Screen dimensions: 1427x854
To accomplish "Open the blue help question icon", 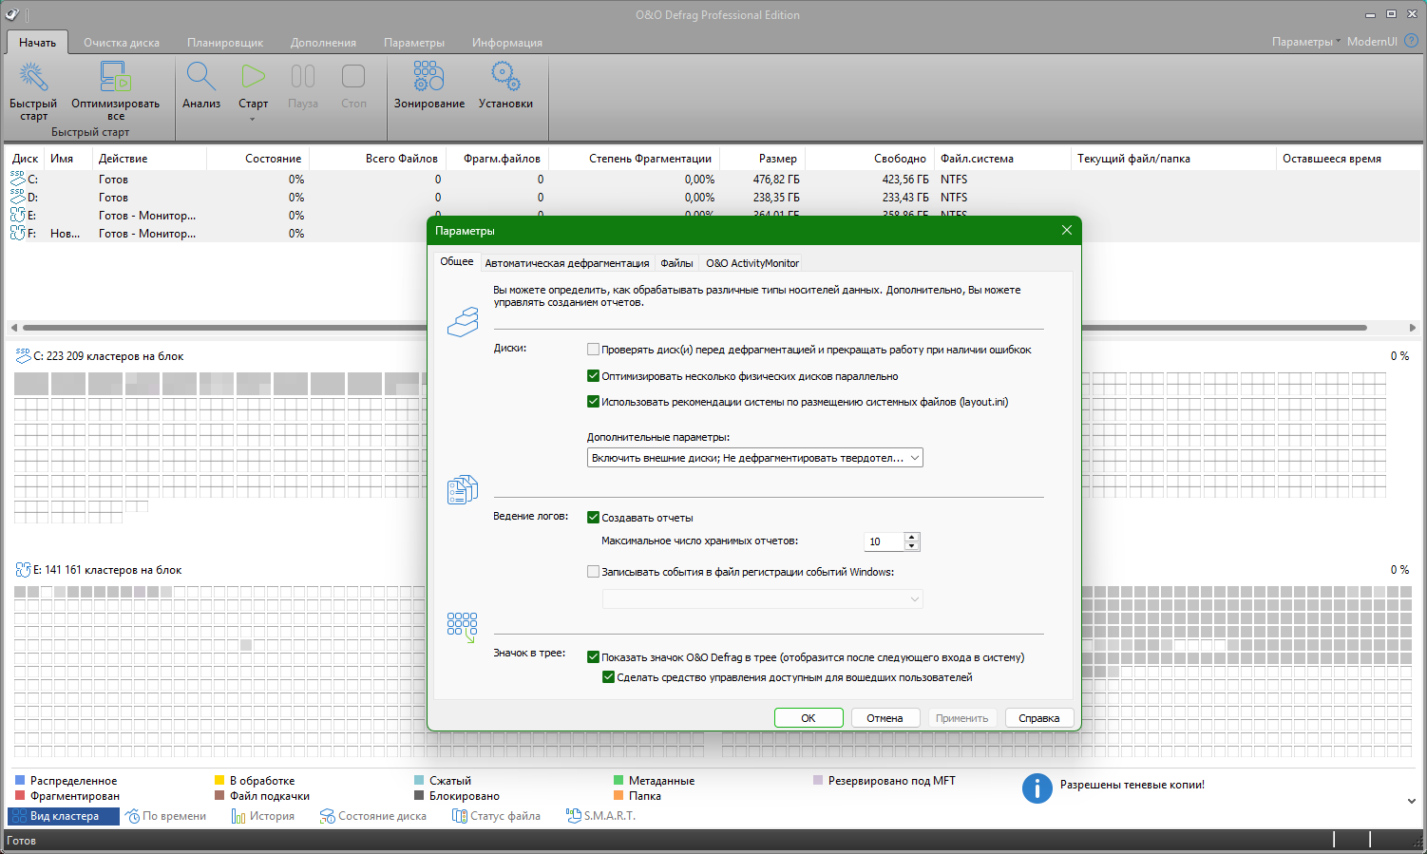I will (x=1411, y=41).
